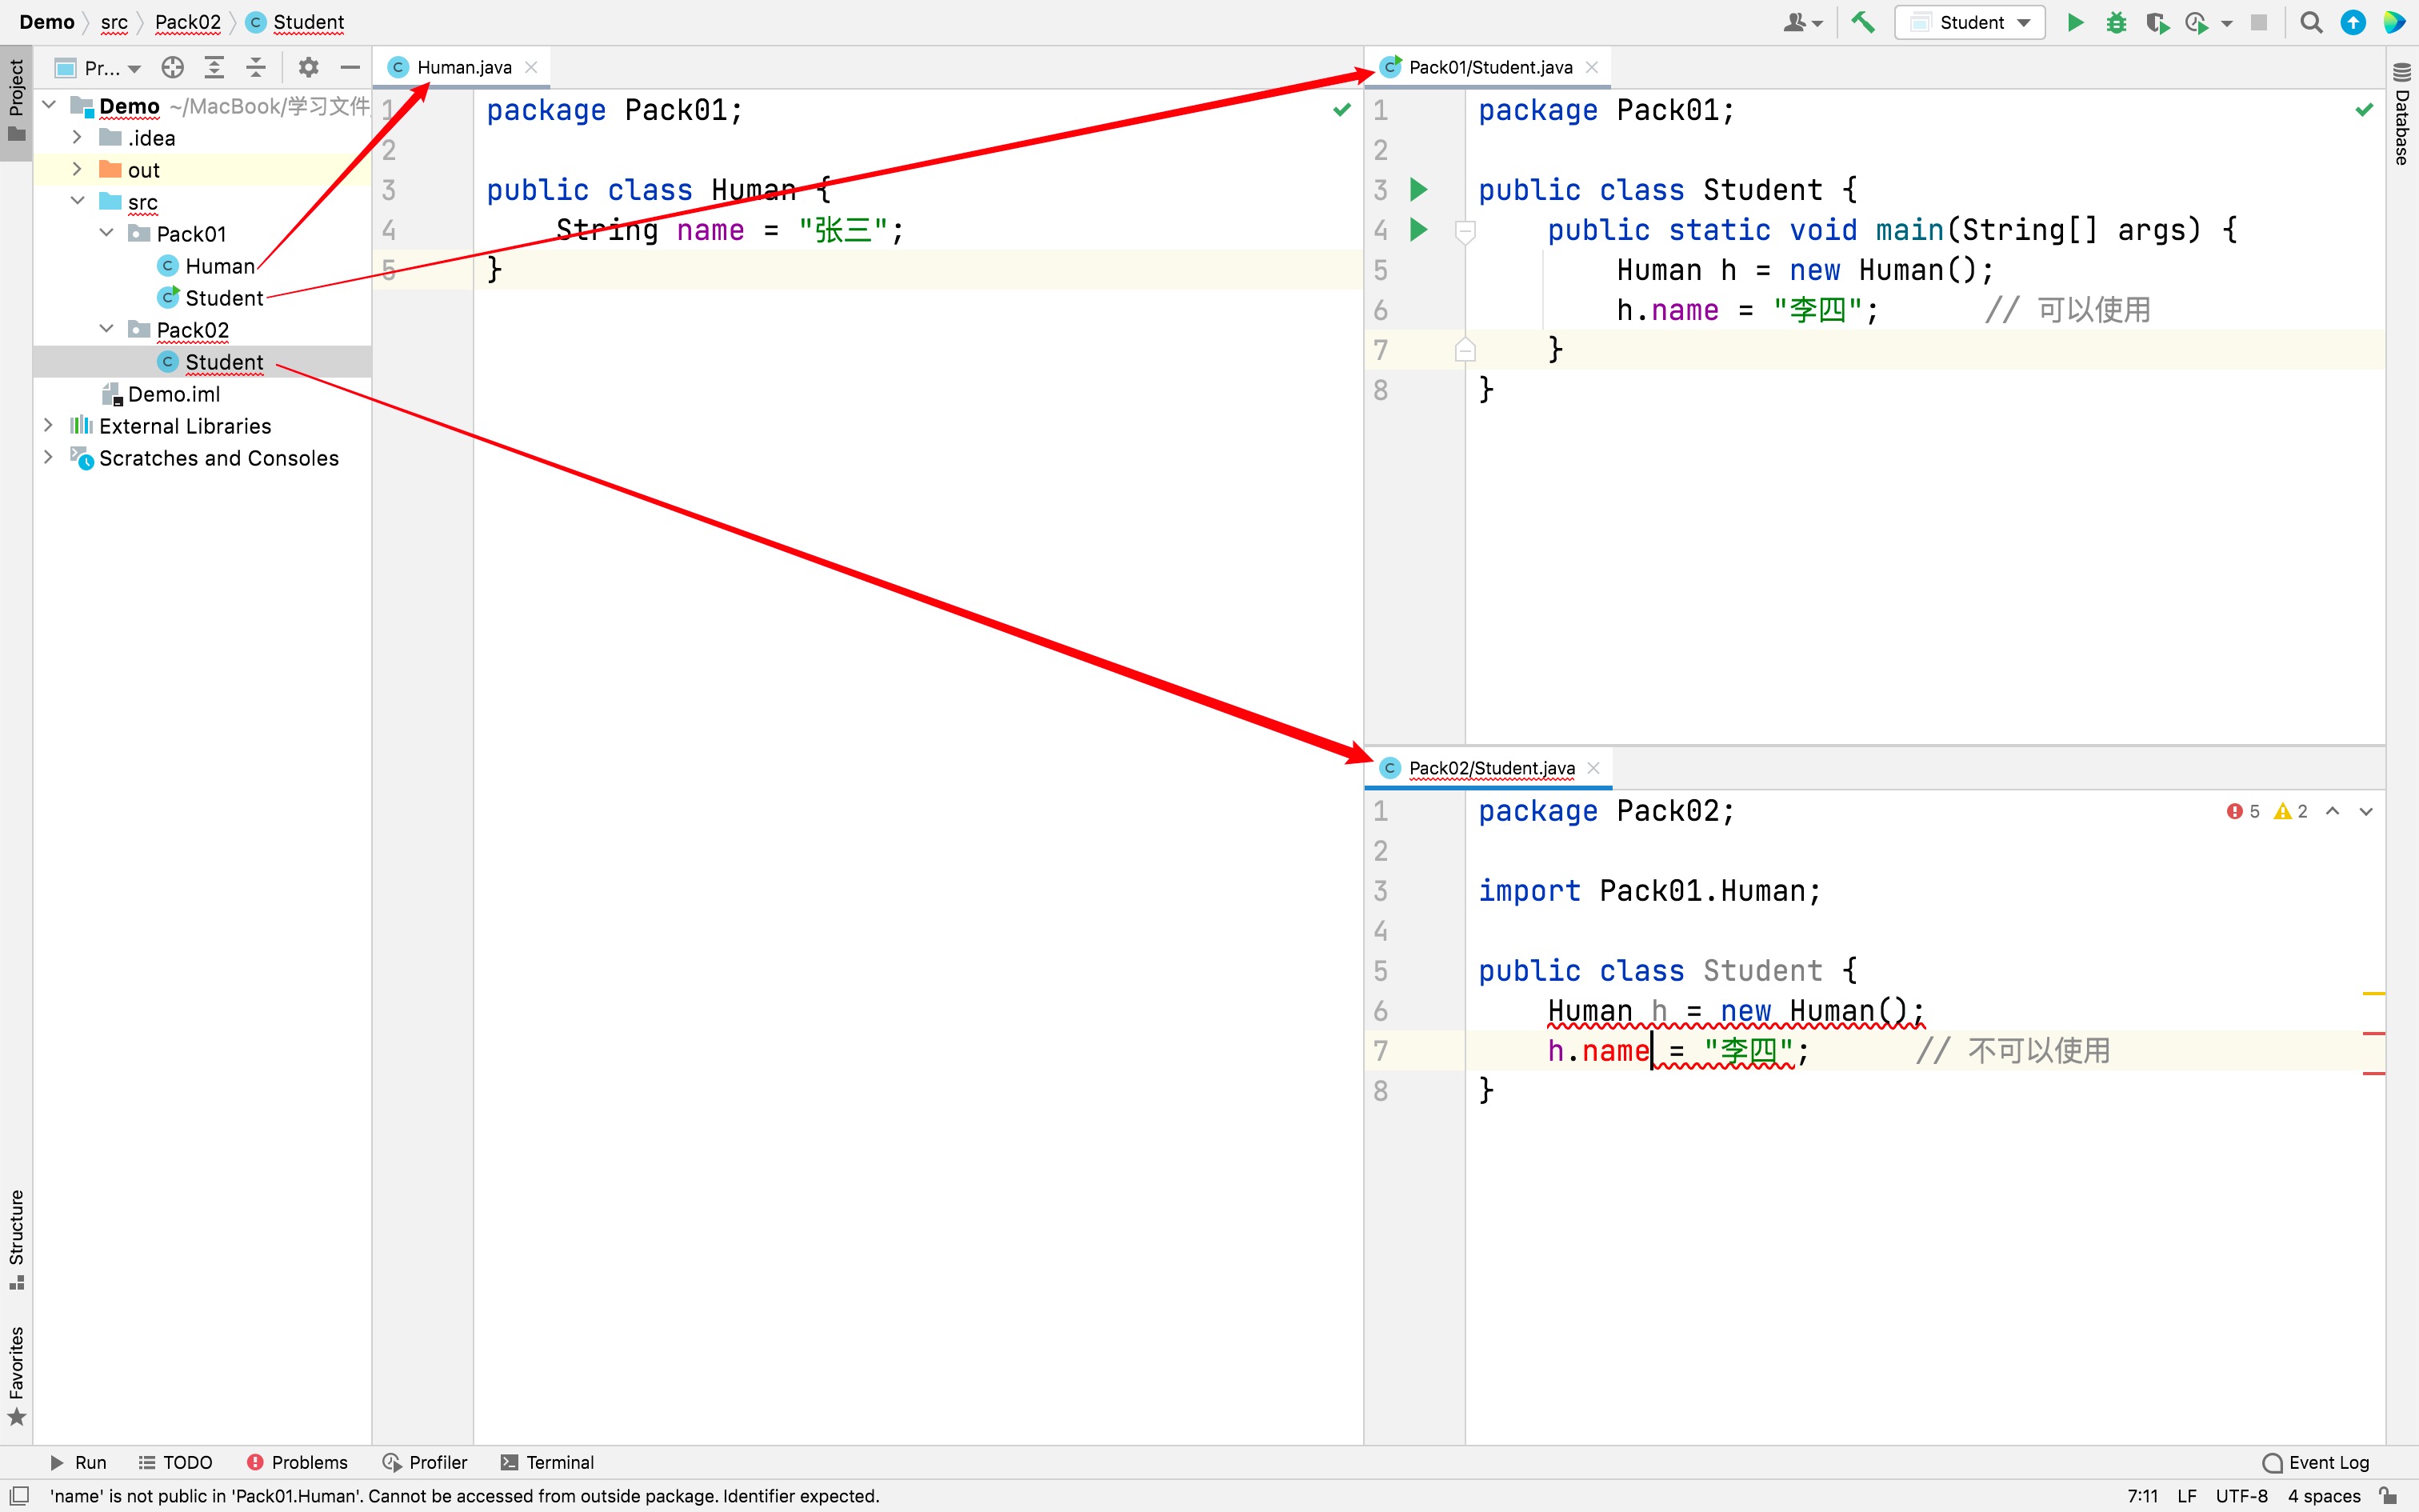Toggle the Database side panel

coord(2402,115)
